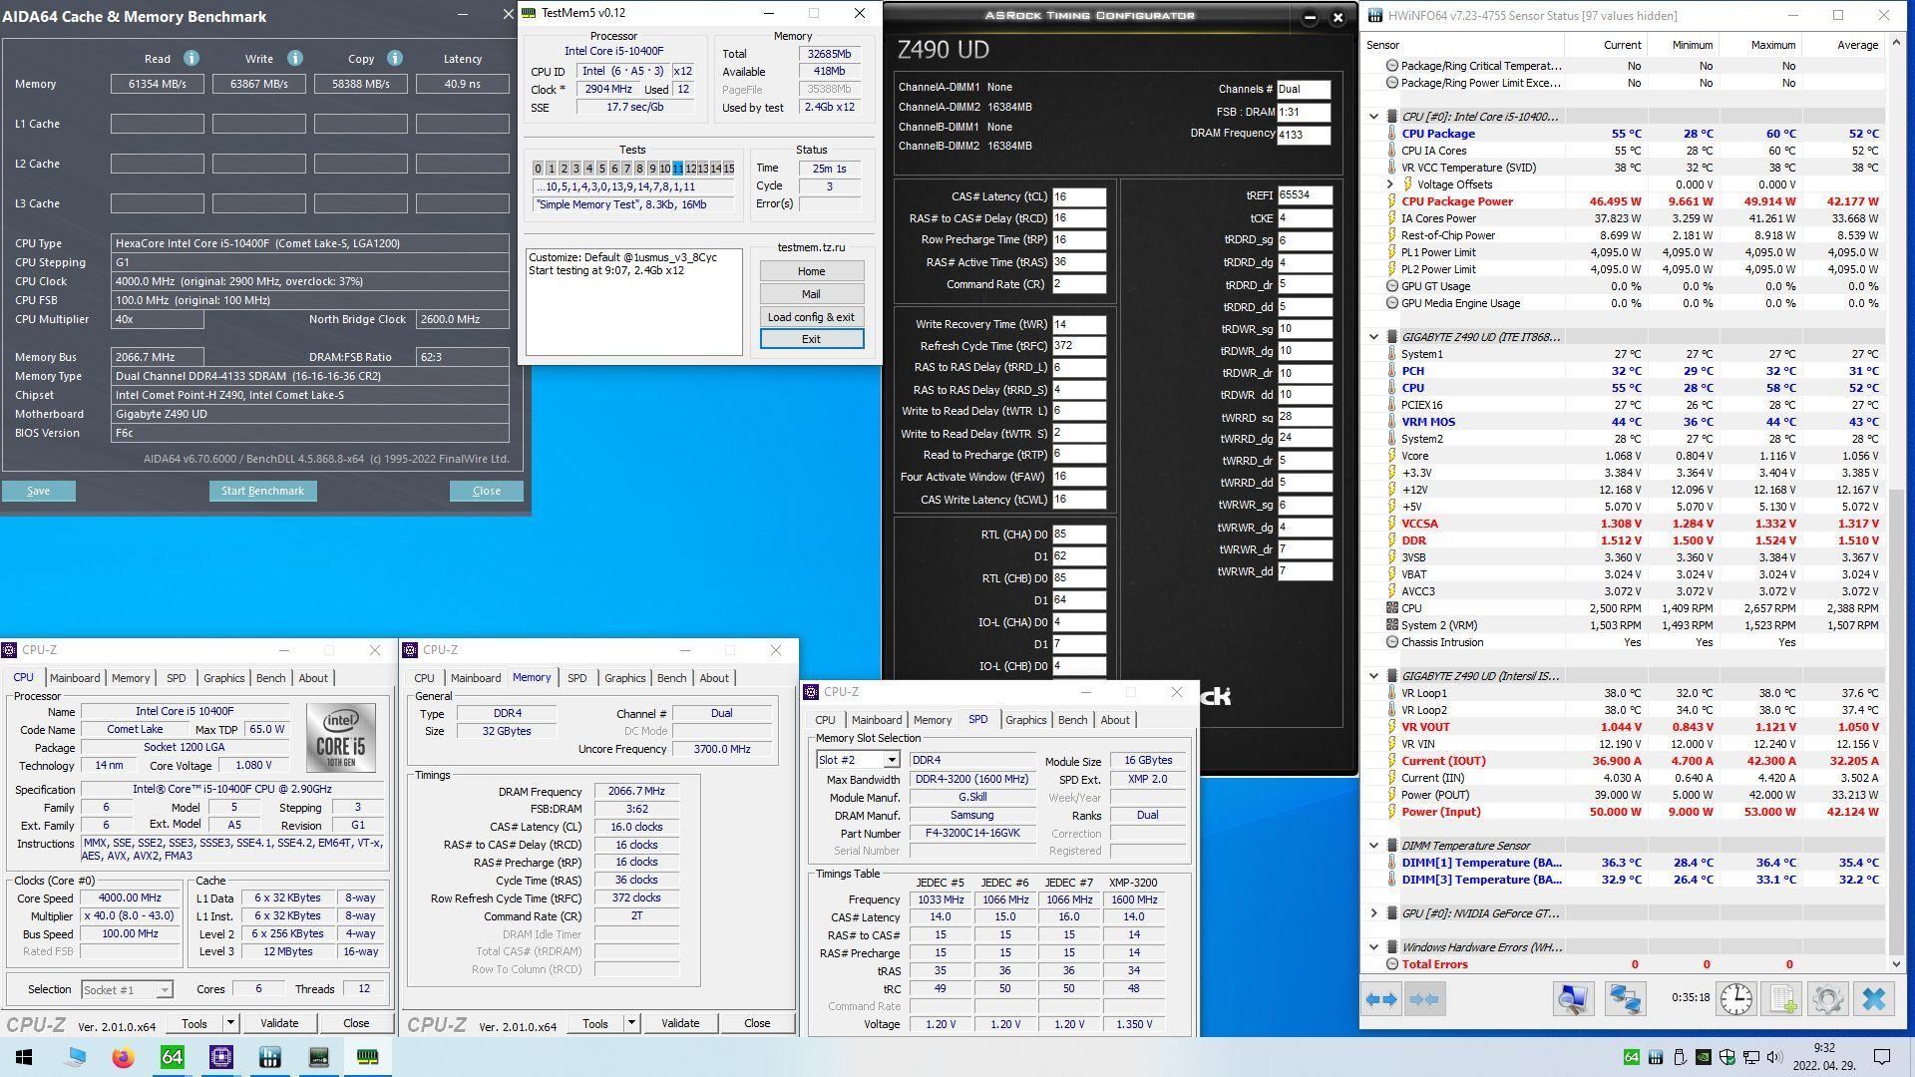Expand the Voltage Offsets sensor row
This screenshot has height=1077, width=1915.
[1390, 184]
